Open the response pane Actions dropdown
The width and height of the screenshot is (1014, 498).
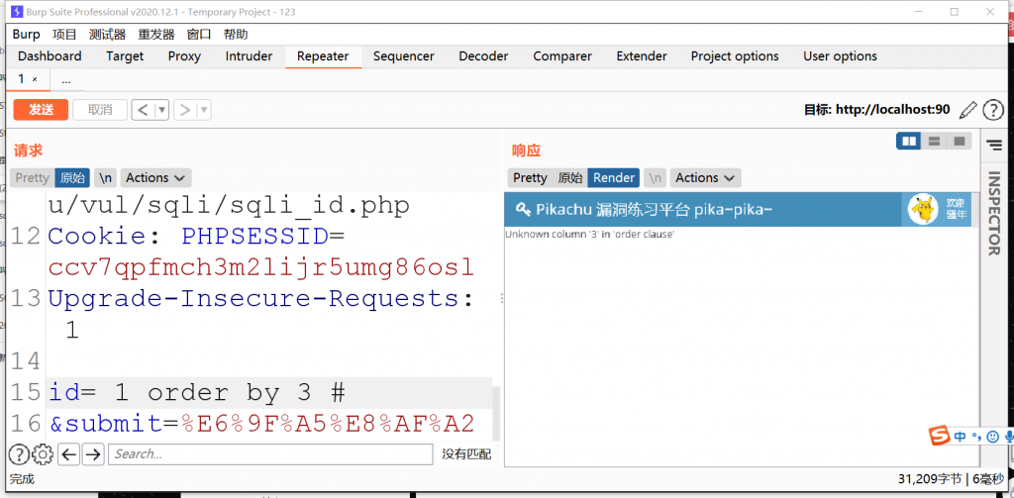706,178
